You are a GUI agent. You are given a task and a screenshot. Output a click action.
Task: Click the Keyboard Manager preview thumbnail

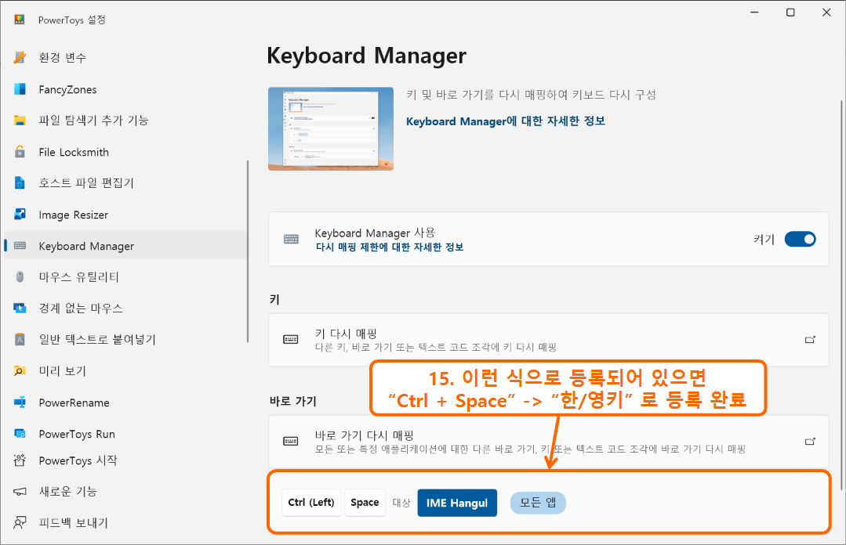[x=330, y=128]
